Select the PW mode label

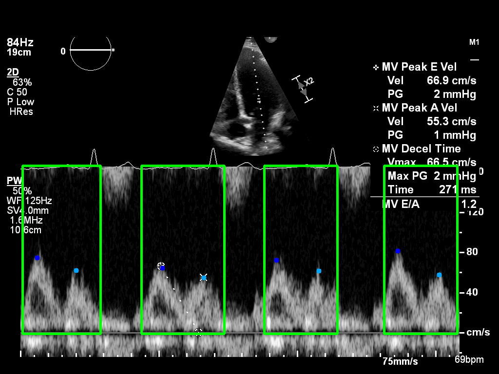point(12,181)
